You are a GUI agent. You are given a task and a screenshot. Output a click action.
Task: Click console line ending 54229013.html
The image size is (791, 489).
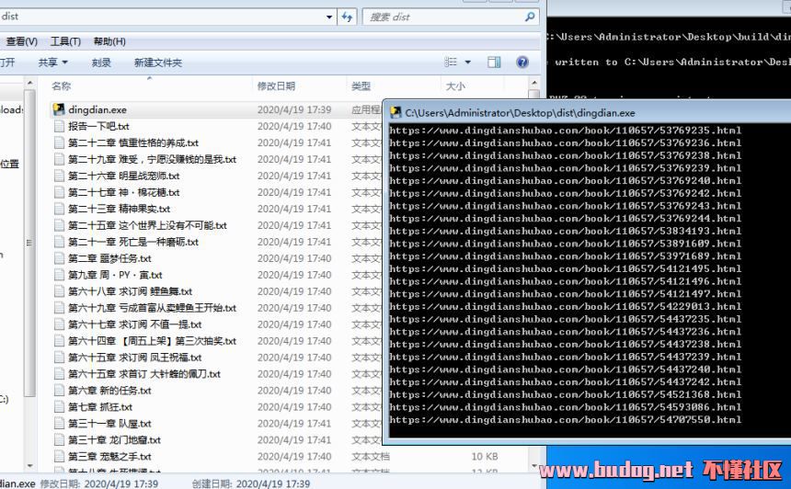(565, 306)
